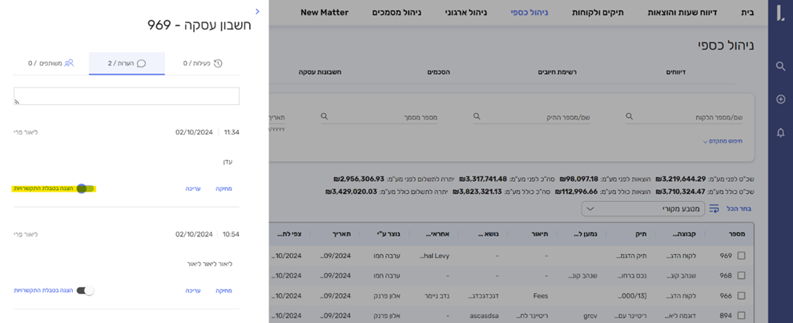Toggle display switch on the 10:54 comment
The height and width of the screenshot is (323, 793).
point(85,291)
